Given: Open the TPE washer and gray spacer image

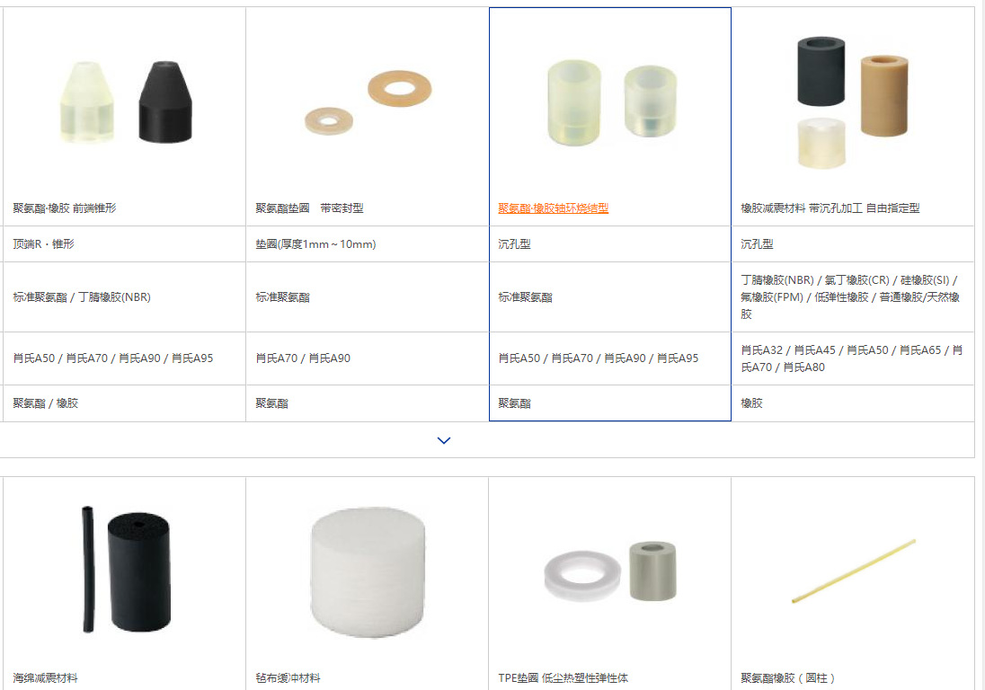Looking at the screenshot, I should [611, 571].
